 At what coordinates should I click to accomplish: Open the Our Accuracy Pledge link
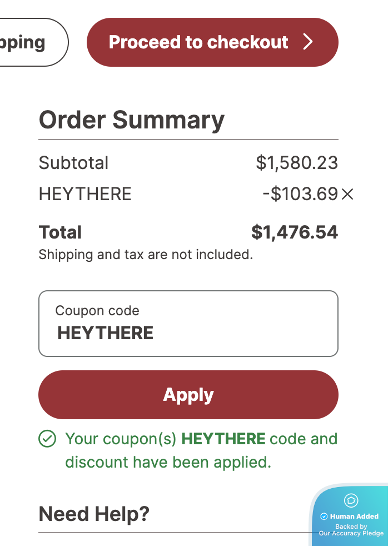[x=351, y=533]
